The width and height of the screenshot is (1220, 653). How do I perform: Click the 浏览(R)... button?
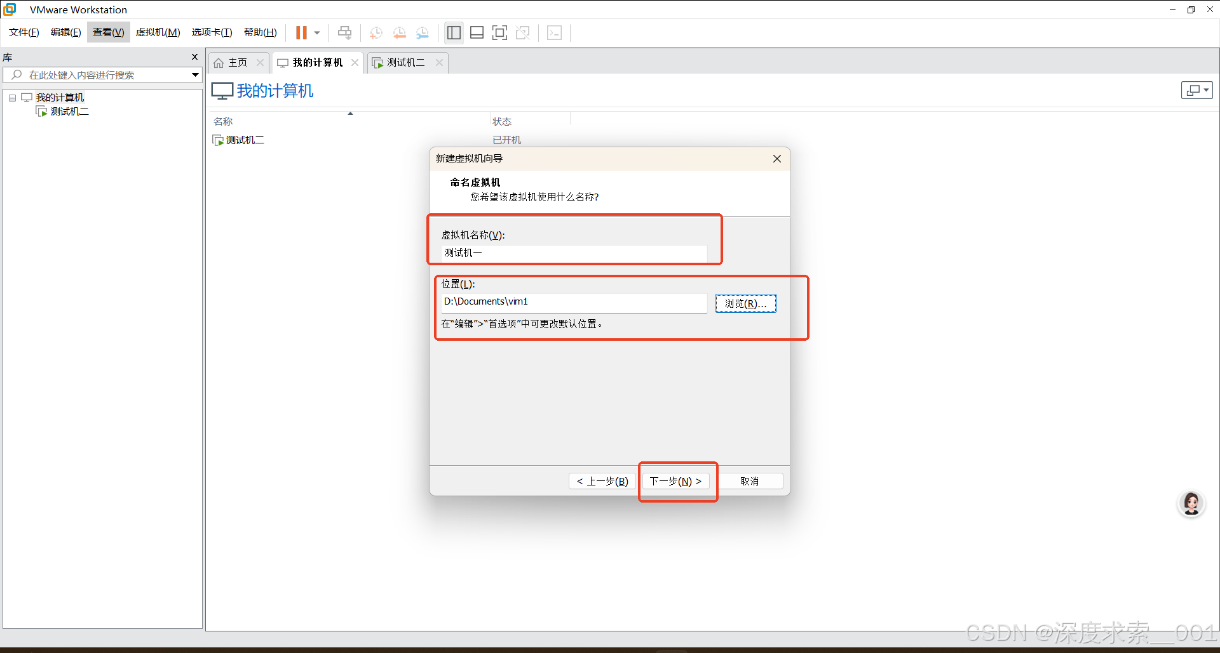pos(746,303)
